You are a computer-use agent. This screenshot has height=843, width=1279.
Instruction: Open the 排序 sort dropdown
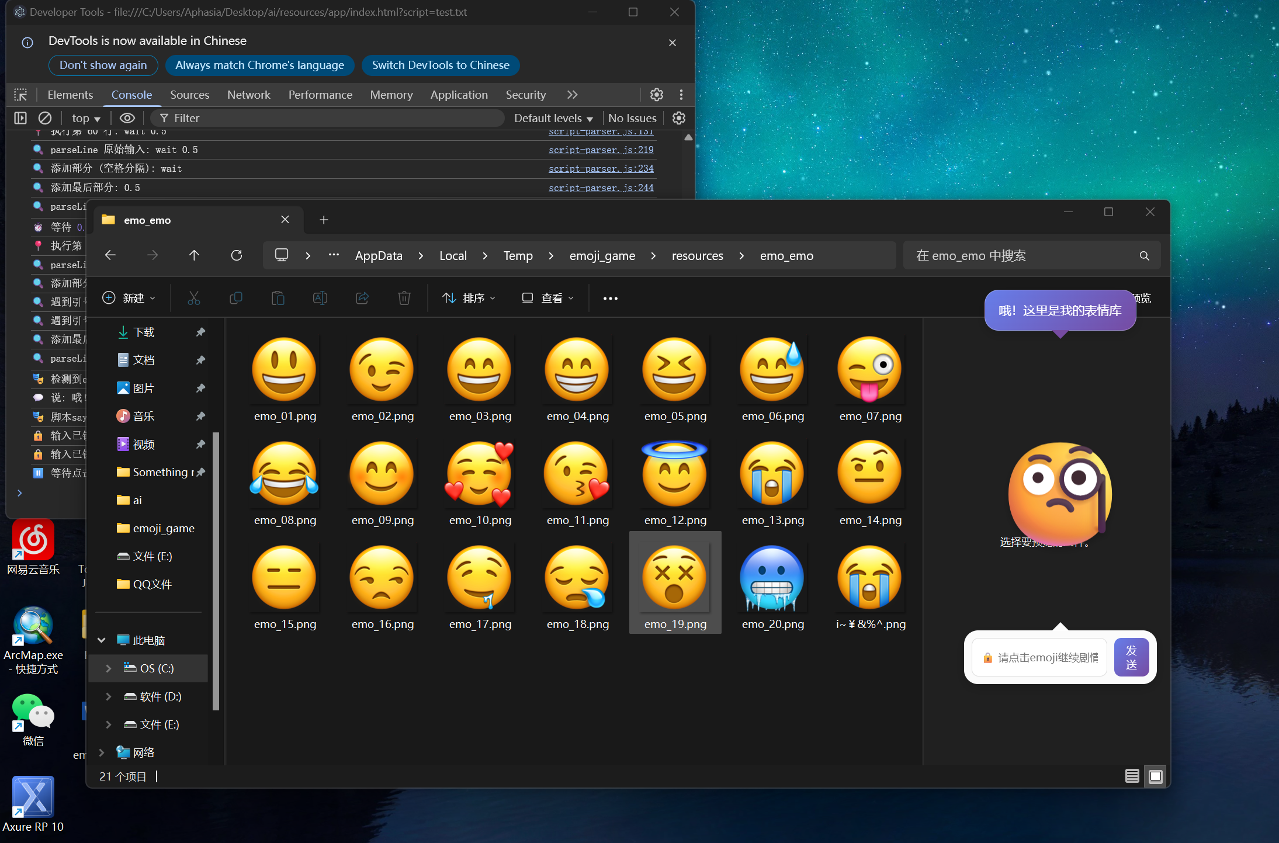(x=469, y=298)
